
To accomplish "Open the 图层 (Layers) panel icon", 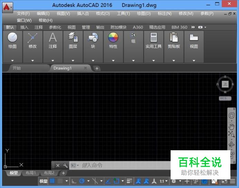I will pos(73,37).
